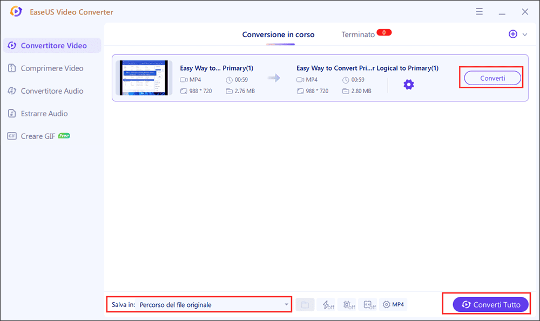Open Creare GIF in the sidebar
This screenshot has width=540, height=321.
pyautogui.click(x=38, y=136)
